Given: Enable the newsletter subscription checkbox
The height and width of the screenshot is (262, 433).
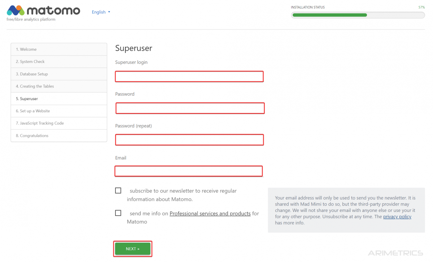Looking at the screenshot, I should pyautogui.click(x=118, y=190).
